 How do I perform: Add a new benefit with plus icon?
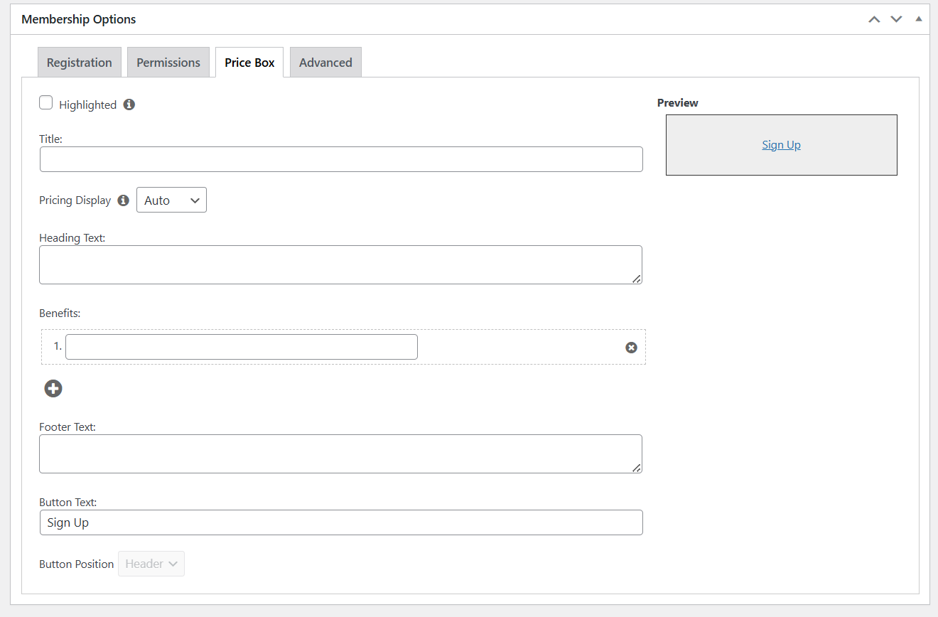point(53,388)
